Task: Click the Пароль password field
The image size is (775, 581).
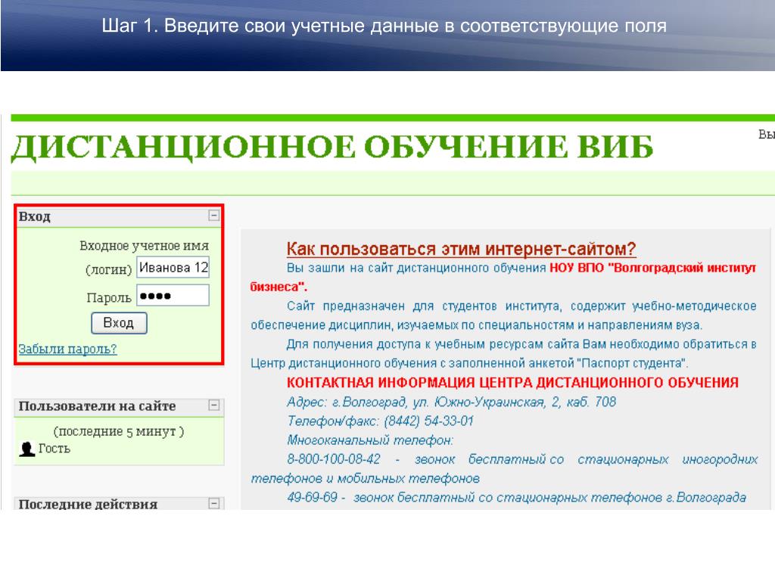Action: tap(173, 296)
